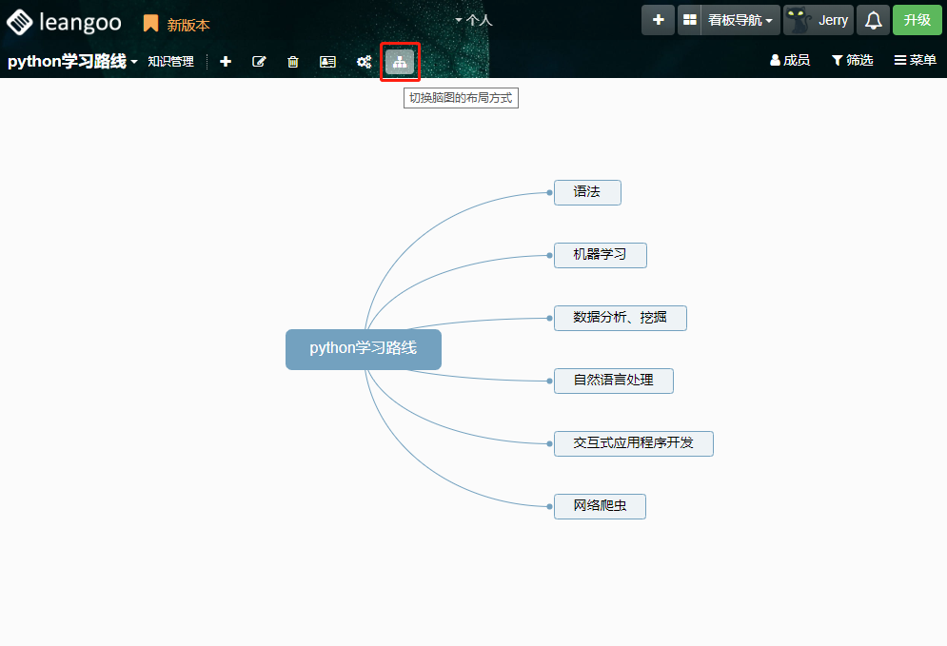
Task: Open the Jerry user profile
Action: (x=819, y=20)
